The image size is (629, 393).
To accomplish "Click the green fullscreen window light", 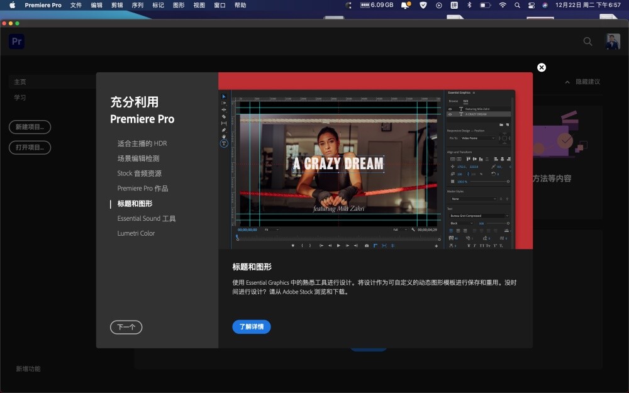I will tap(17, 23).
